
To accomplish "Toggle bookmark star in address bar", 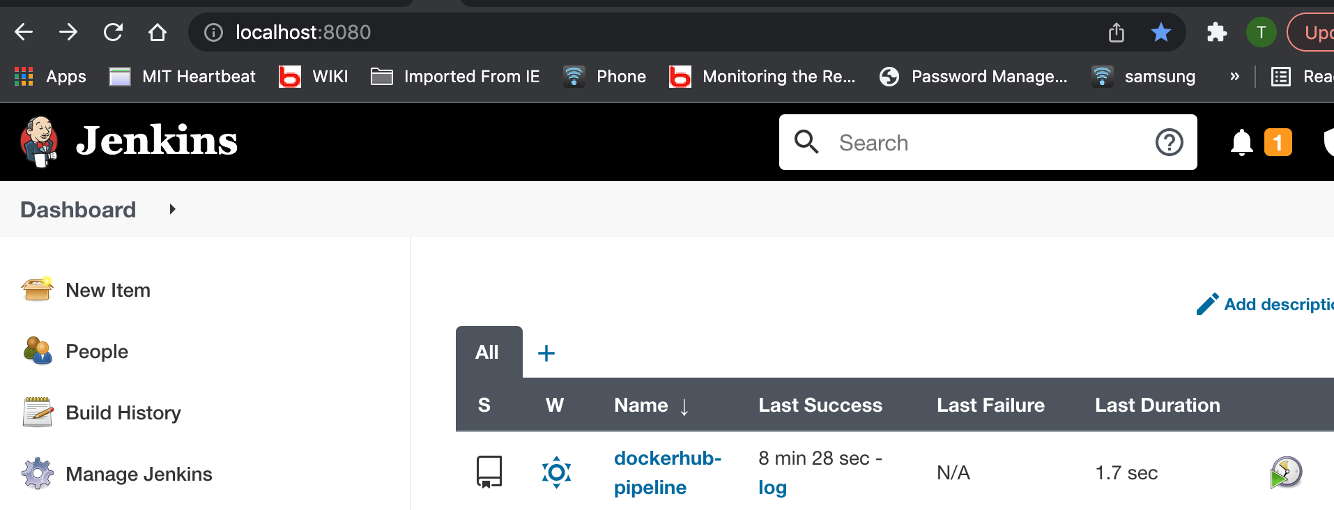I will click(x=1160, y=32).
